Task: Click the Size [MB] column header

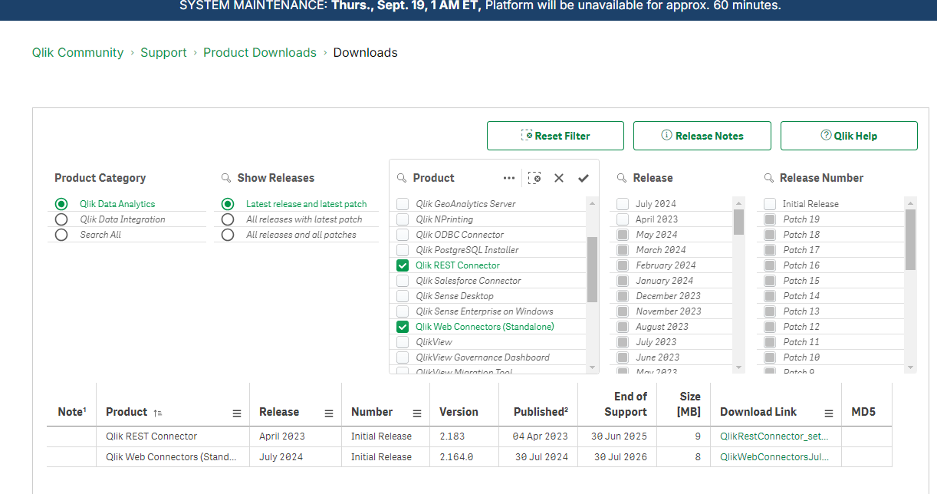Action: click(690, 404)
